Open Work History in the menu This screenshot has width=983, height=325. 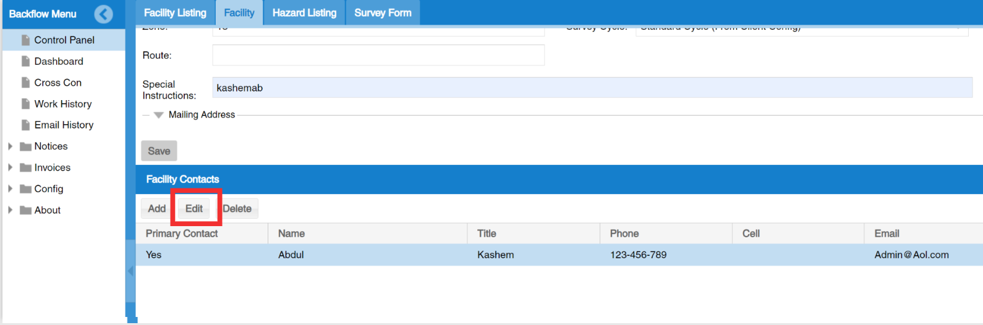click(x=63, y=104)
